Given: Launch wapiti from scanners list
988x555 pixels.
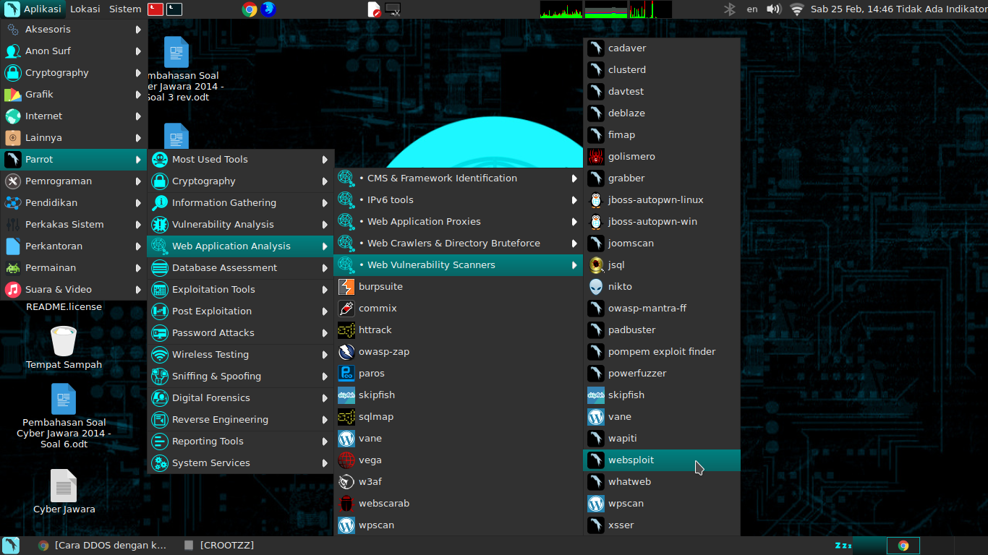Looking at the screenshot, I should (x=662, y=439).
